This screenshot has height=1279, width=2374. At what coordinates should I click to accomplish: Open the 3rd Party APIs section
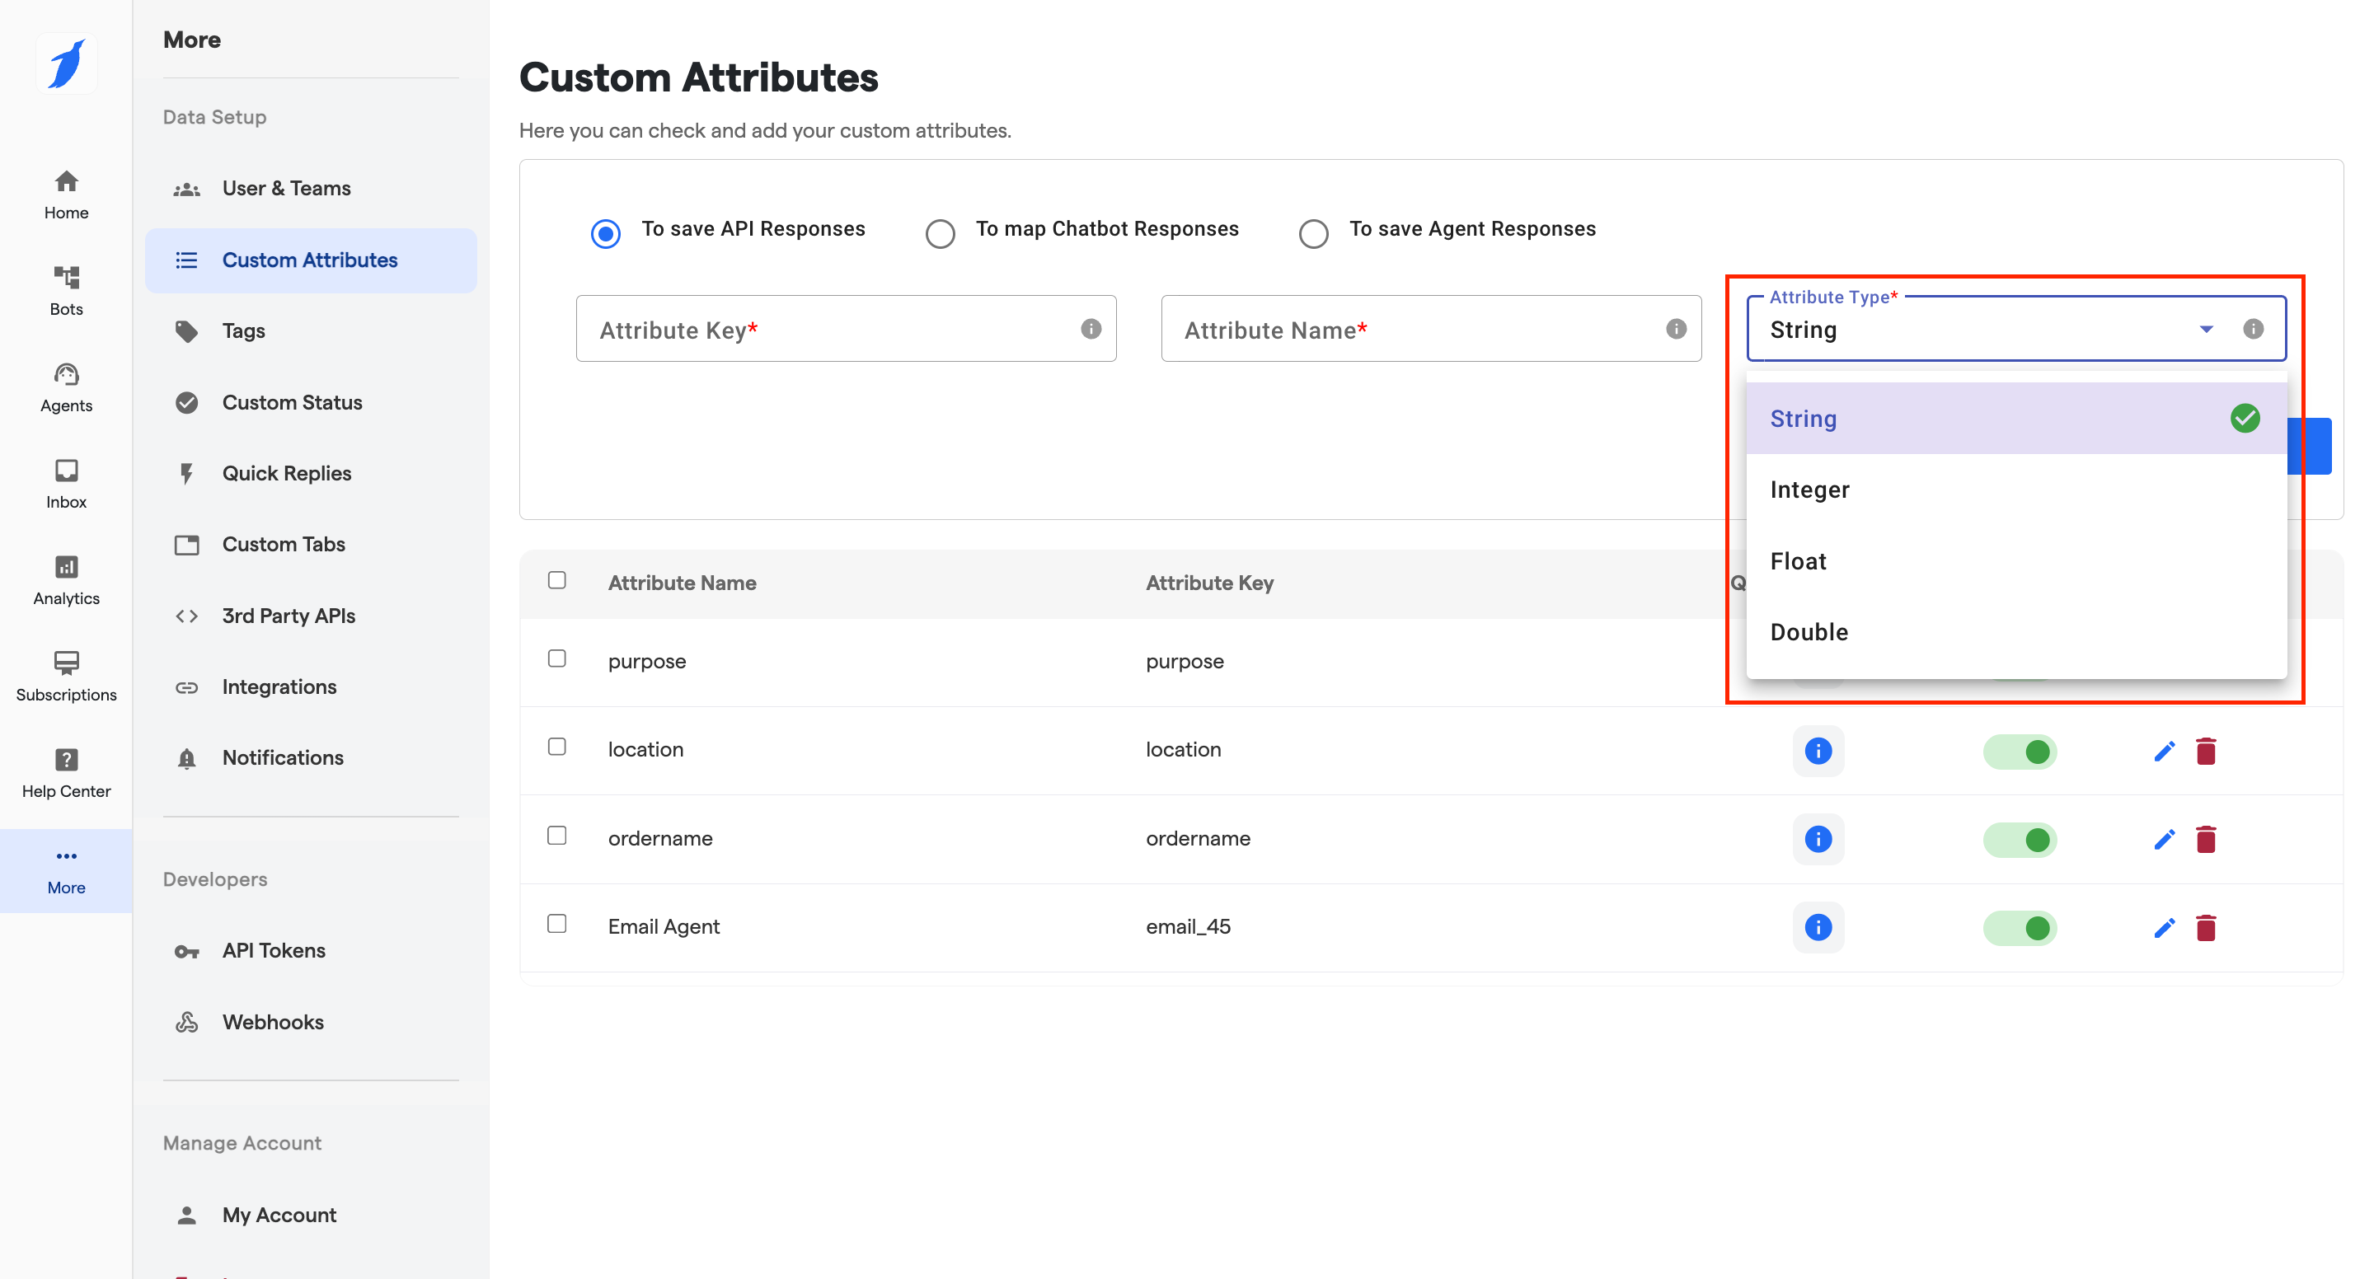[288, 616]
